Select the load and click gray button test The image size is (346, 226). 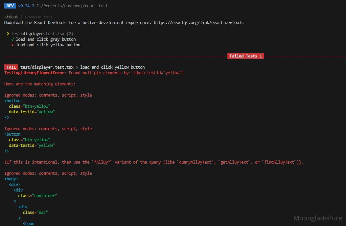(x=46, y=39)
